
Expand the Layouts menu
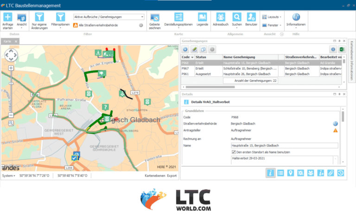point(272,17)
